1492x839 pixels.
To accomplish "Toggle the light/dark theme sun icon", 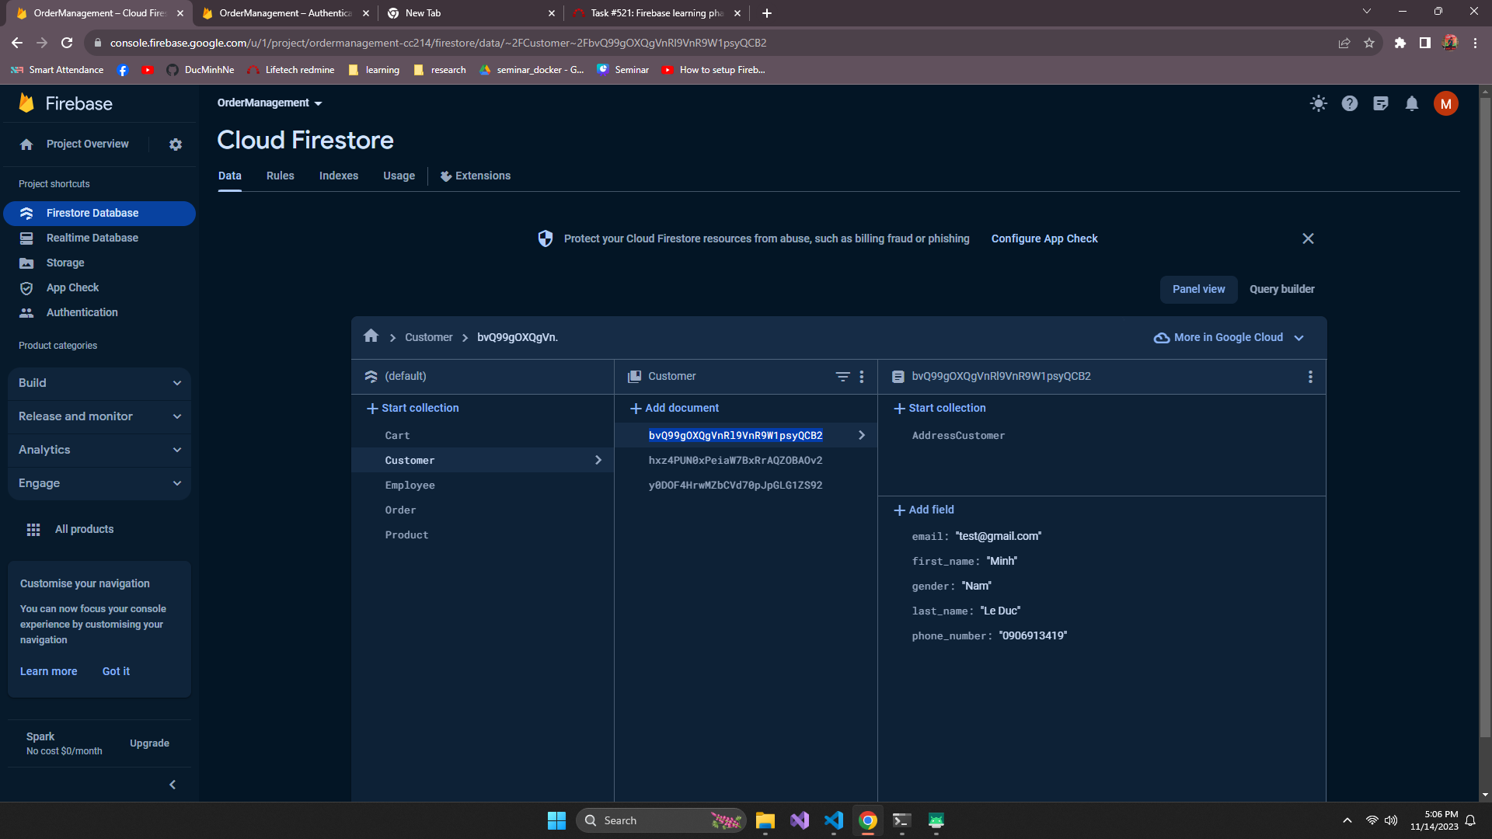I will tap(1319, 103).
